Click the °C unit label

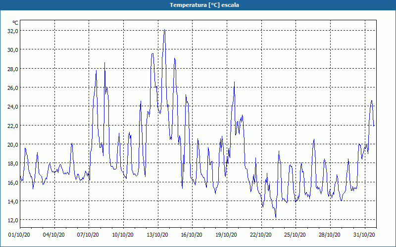point(15,23)
